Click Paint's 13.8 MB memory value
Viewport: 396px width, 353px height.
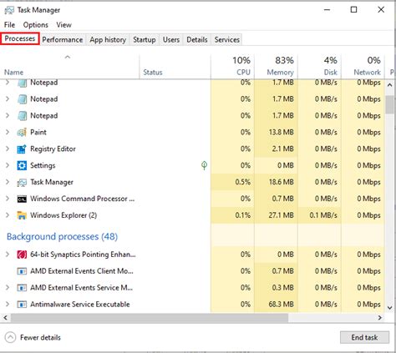click(x=282, y=132)
